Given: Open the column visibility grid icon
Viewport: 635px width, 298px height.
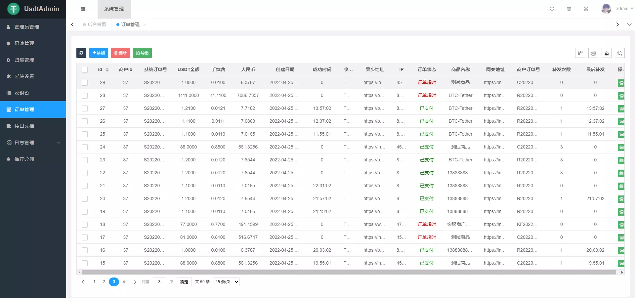Looking at the screenshot, I should tap(580, 53).
